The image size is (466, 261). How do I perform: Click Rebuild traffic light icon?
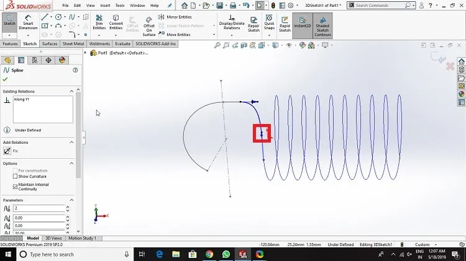(x=273, y=6)
